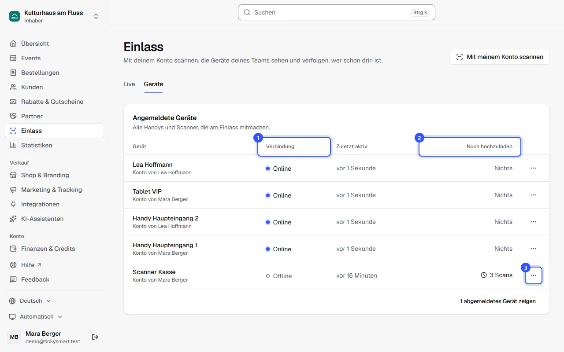
Task: Open the actions menu for Lea Hoffmann
Action: click(534, 168)
